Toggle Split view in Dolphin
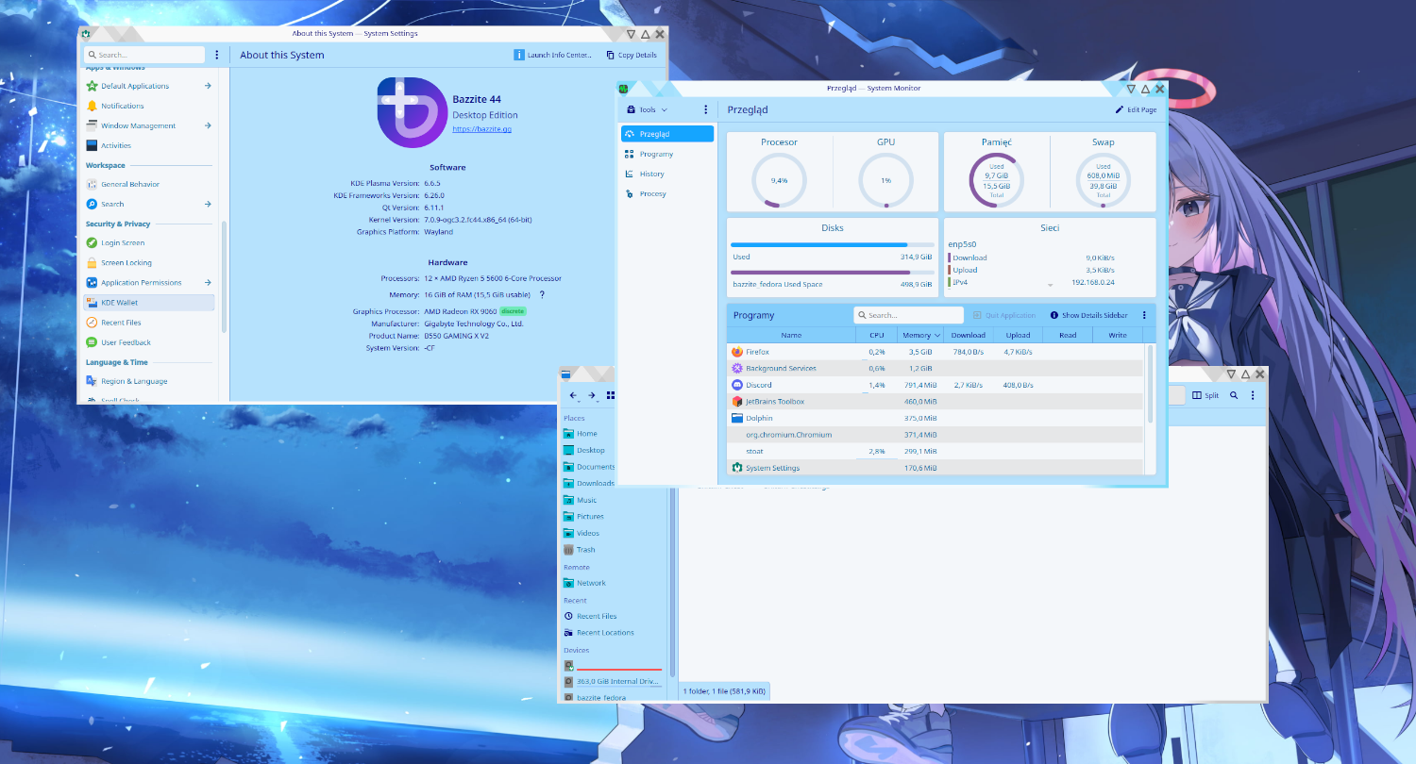The image size is (1416, 764). pos(1205,395)
